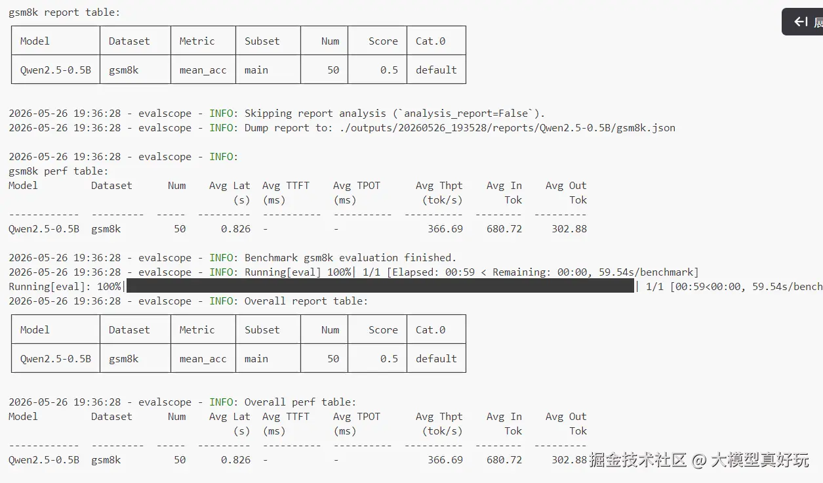This screenshot has height=483, width=823.
Task: Click the "gsm8k report table:" heading text
Action: click(x=64, y=12)
